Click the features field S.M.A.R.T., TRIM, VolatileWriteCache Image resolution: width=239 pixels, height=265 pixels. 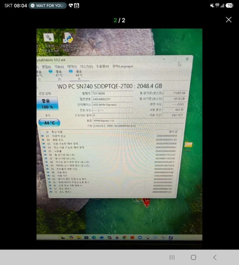[138, 126]
